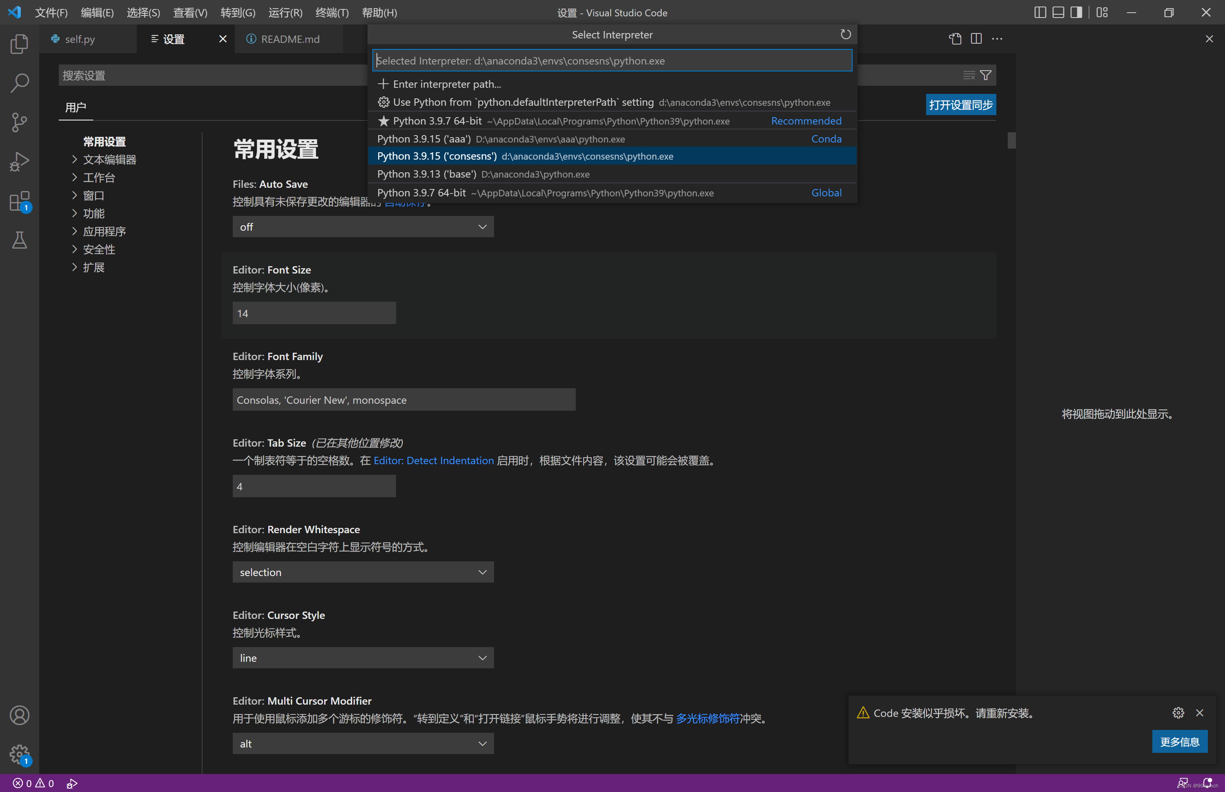Refresh the interpreter list
This screenshot has width=1225, height=792.
[x=846, y=34]
